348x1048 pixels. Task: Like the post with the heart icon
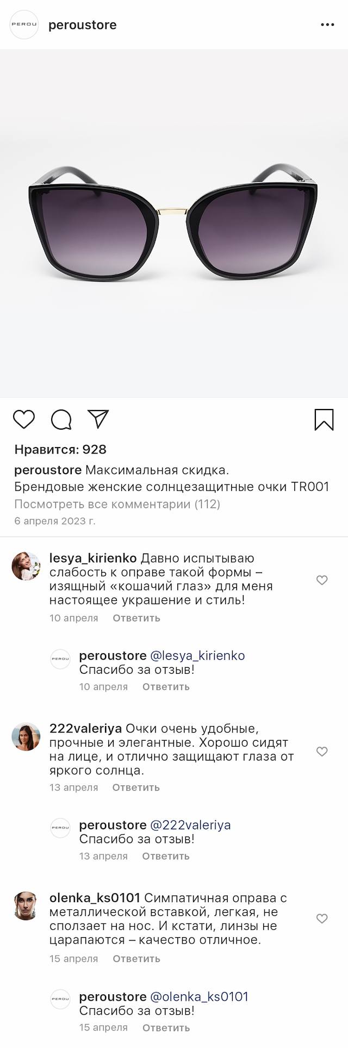coord(24,419)
